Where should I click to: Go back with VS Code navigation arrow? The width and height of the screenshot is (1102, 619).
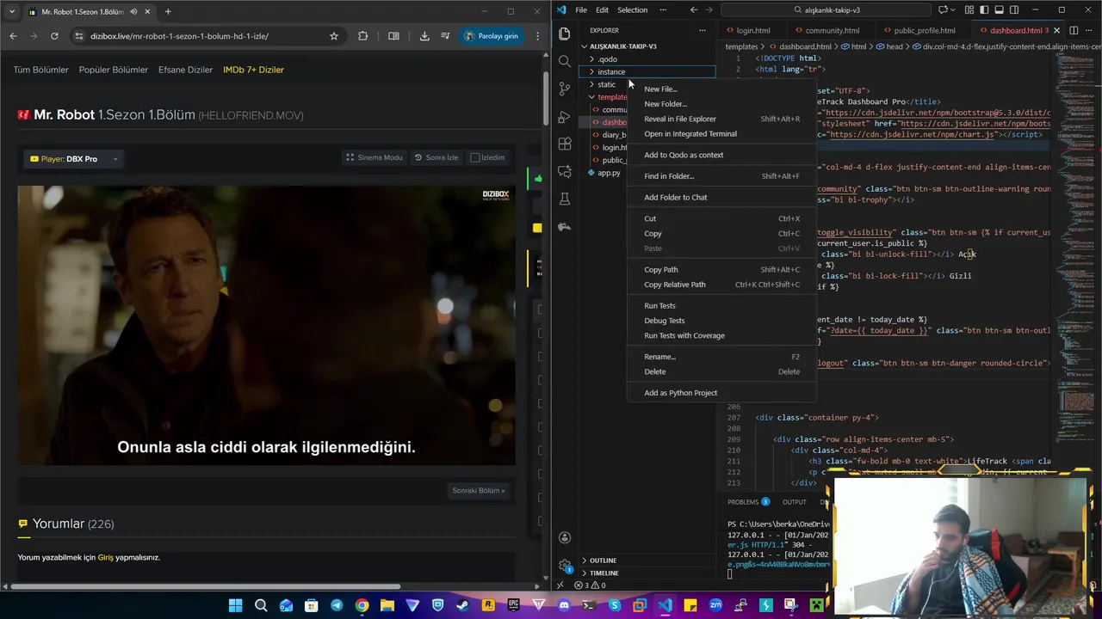[x=694, y=9]
